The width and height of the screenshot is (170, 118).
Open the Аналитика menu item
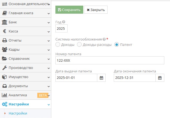point(25,95)
